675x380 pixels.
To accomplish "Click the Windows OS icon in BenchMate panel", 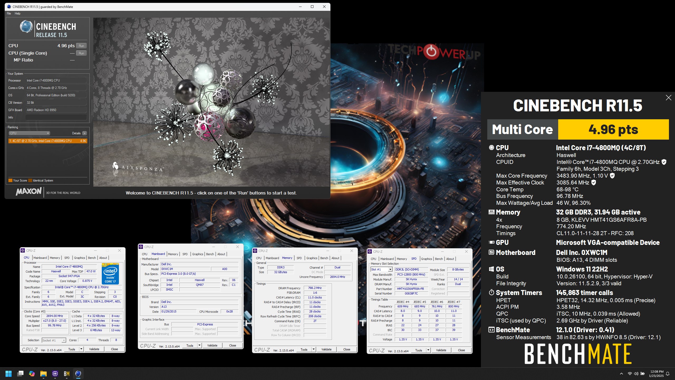I will pyautogui.click(x=491, y=269).
